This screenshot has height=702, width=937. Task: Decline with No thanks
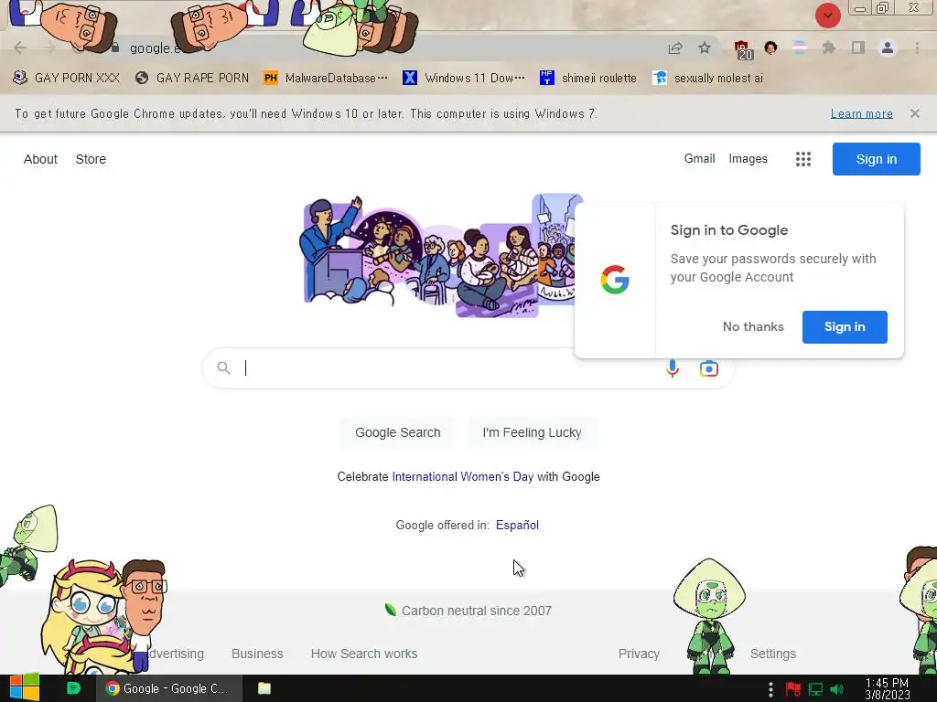(x=753, y=326)
